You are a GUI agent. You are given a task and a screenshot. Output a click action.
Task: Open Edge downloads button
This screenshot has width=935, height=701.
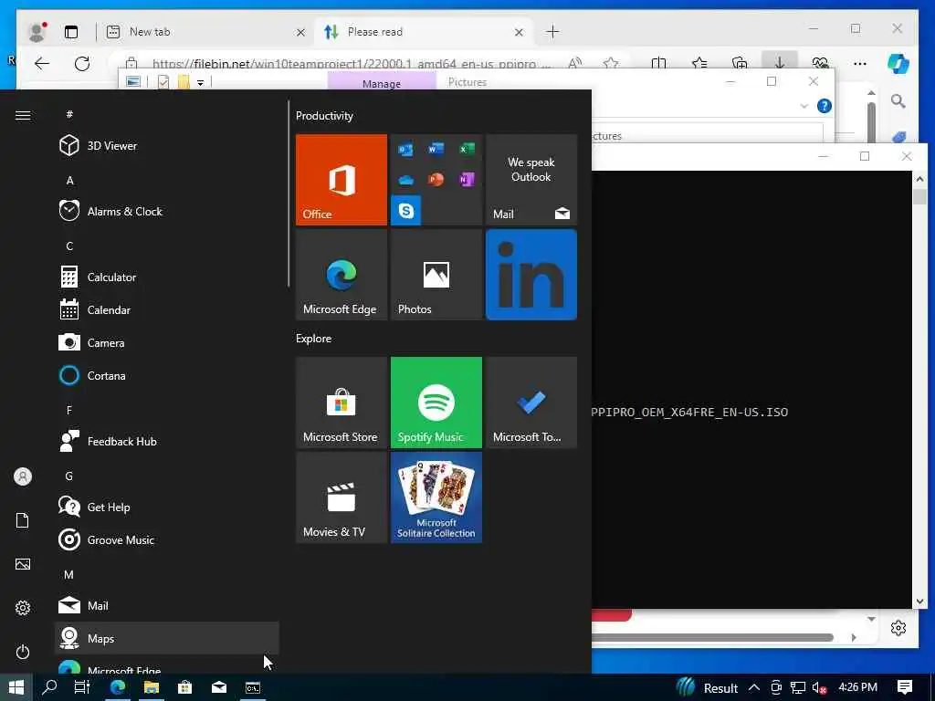(x=780, y=63)
